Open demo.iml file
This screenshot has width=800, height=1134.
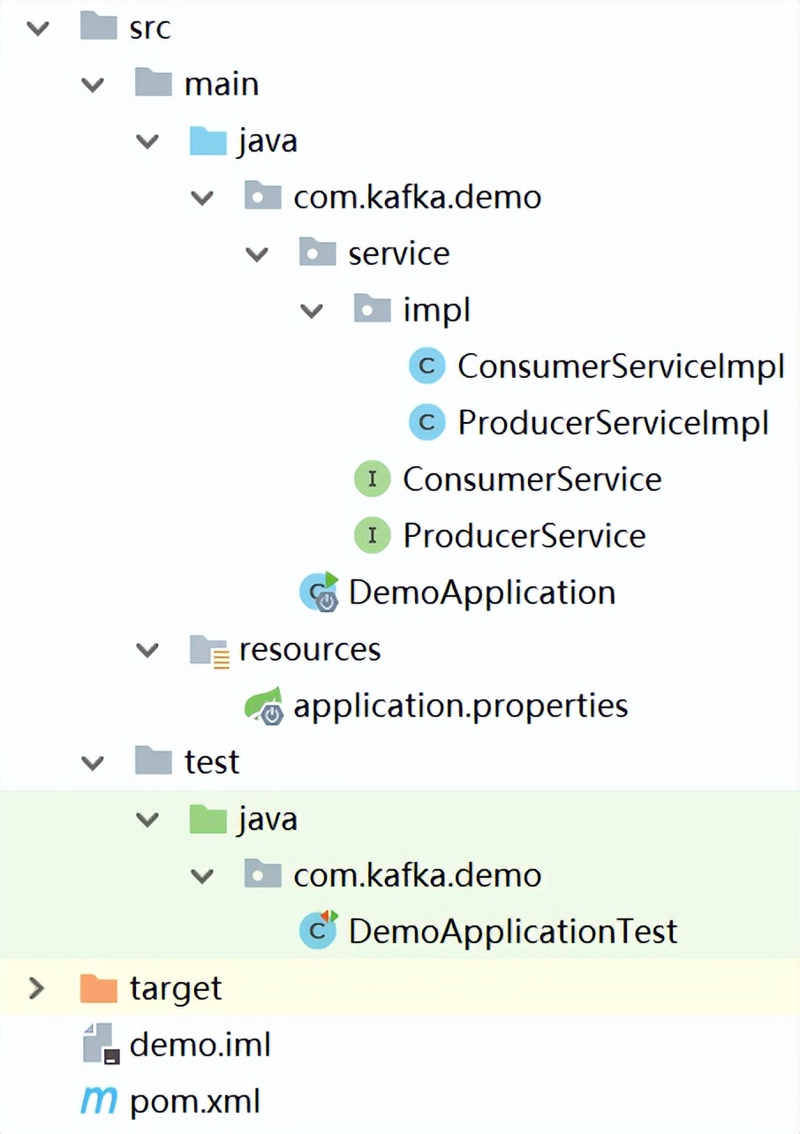click(200, 1046)
